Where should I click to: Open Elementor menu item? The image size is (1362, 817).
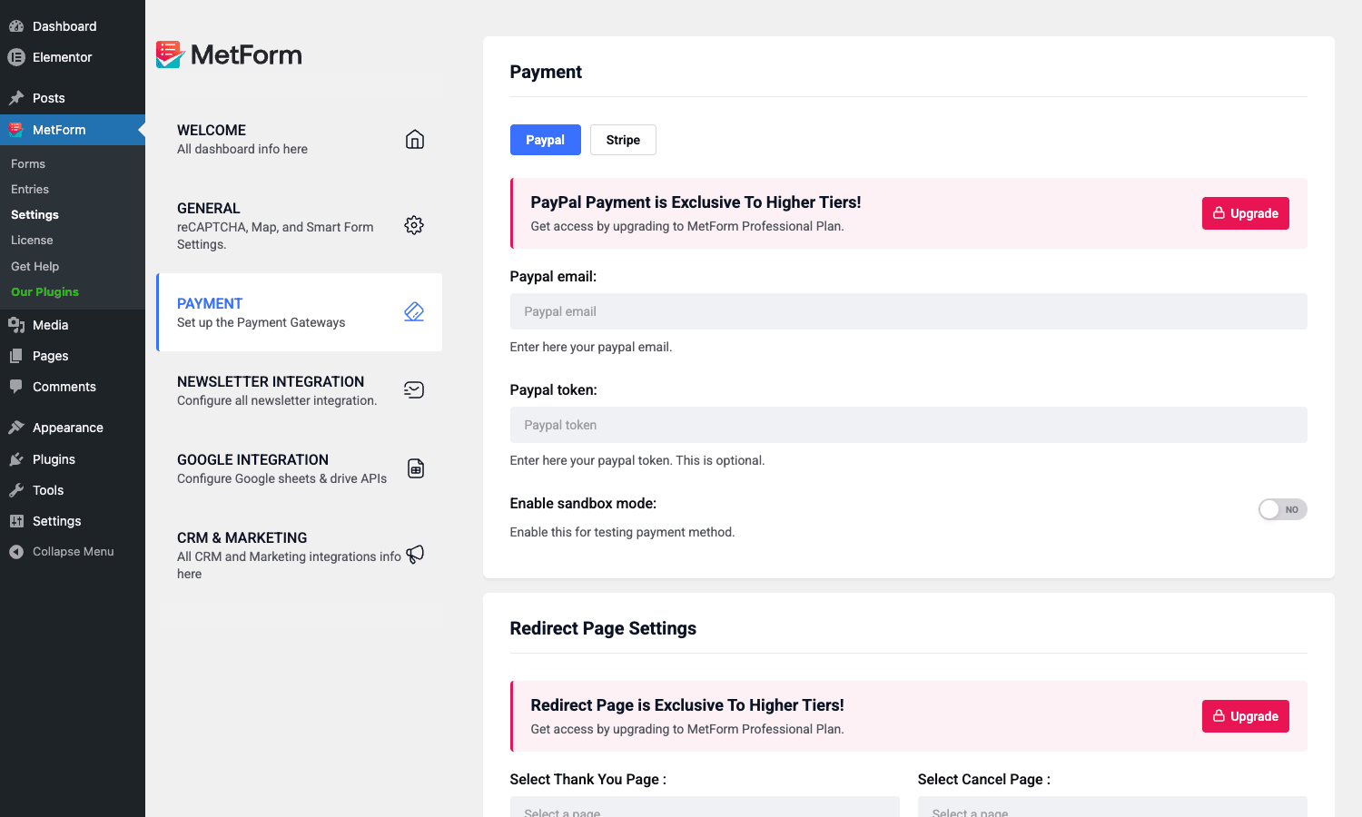[73, 57]
